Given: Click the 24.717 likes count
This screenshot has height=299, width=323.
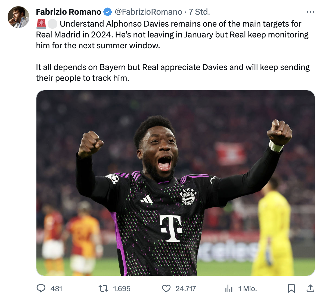Looking at the screenshot, I should 186,288.
